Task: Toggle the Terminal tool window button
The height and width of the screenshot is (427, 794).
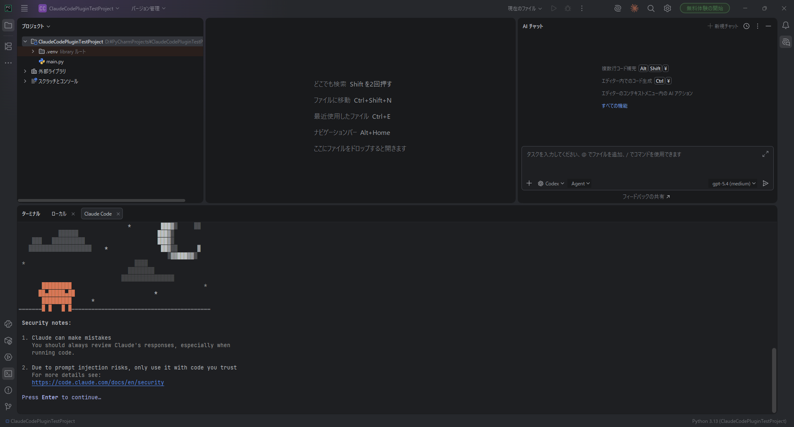Action: click(8, 374)
